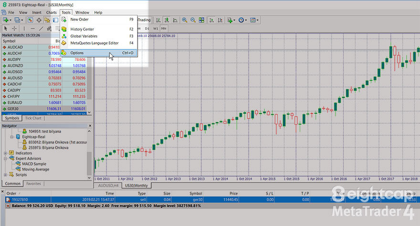Open the Insert menu
The height and width of the screenshot is (226, 420).
point(37,12)
